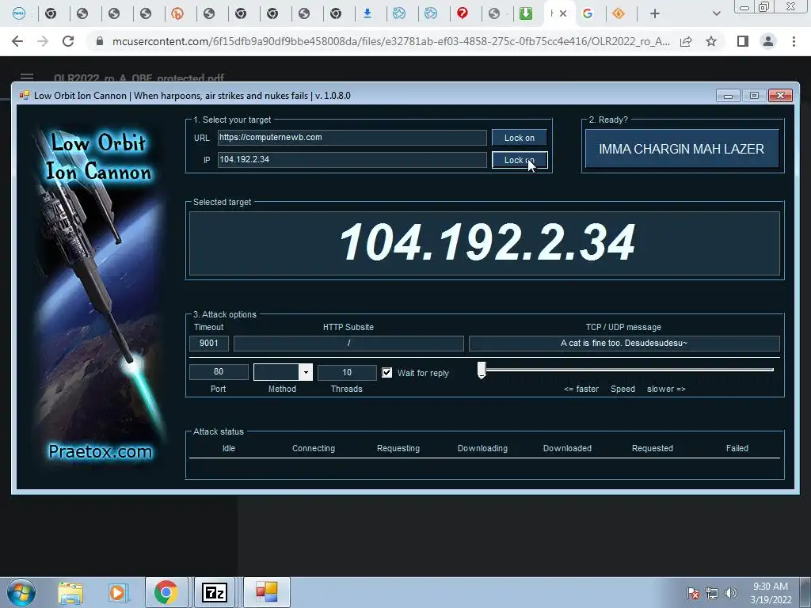811x608 pixels.
Task: Click the Lock on button beside the URL field
Action: click(520, 138)
